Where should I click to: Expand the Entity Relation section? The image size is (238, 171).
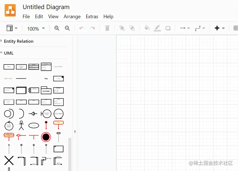tap(34, 41)
